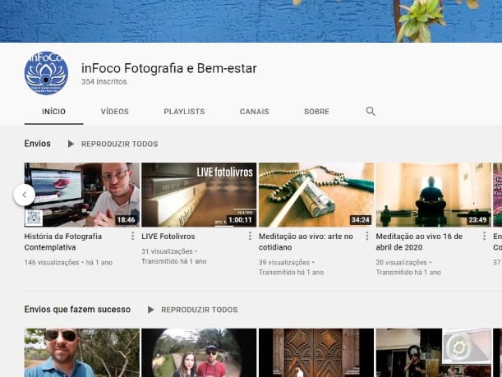Viewport: 502px width, 377px height.
Task: Click the Envios que fazem sucesso heading
Action: 77,310
